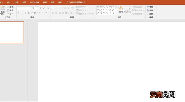Select the down block arrow shape

[113, 10]
